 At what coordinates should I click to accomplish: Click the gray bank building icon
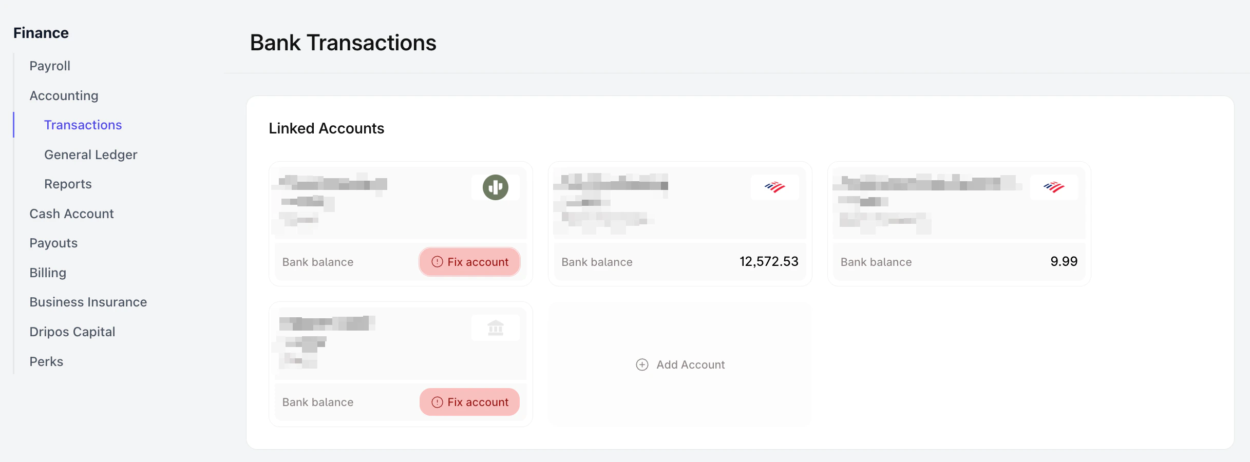click(x=496, y=328)
